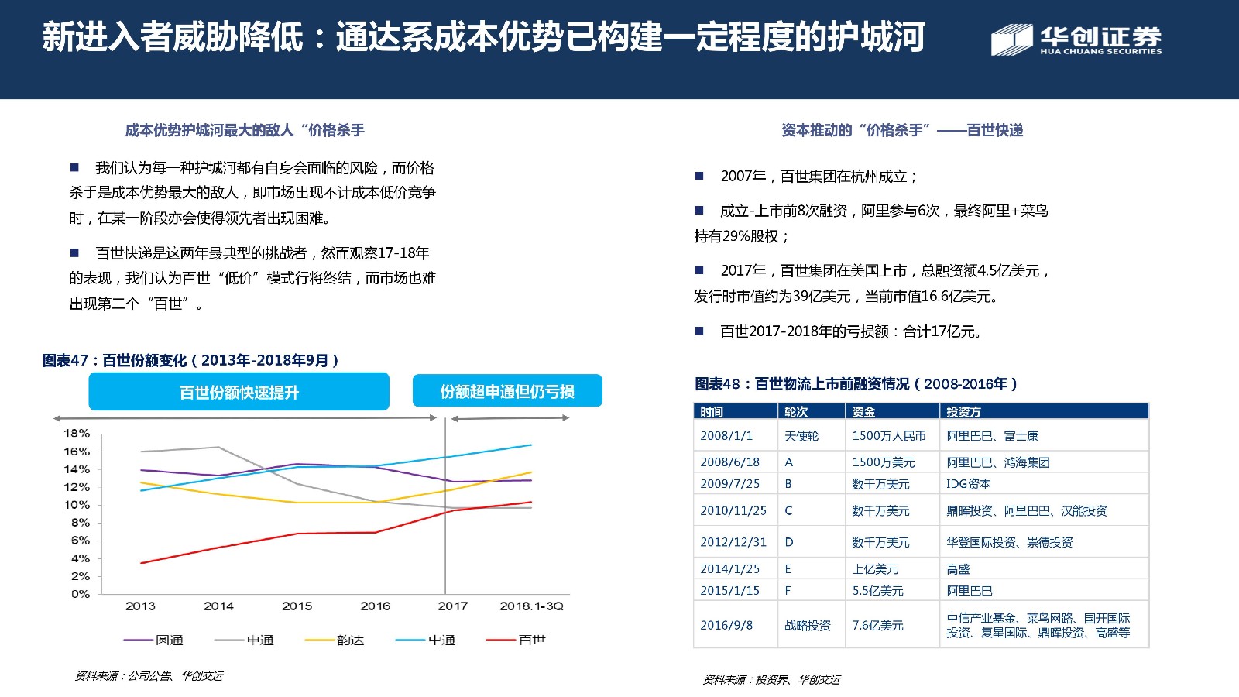This screenshot has width=1239, height=697.
Task: Click source note 资料来源：投资界、华创交运
Action: 772,679
